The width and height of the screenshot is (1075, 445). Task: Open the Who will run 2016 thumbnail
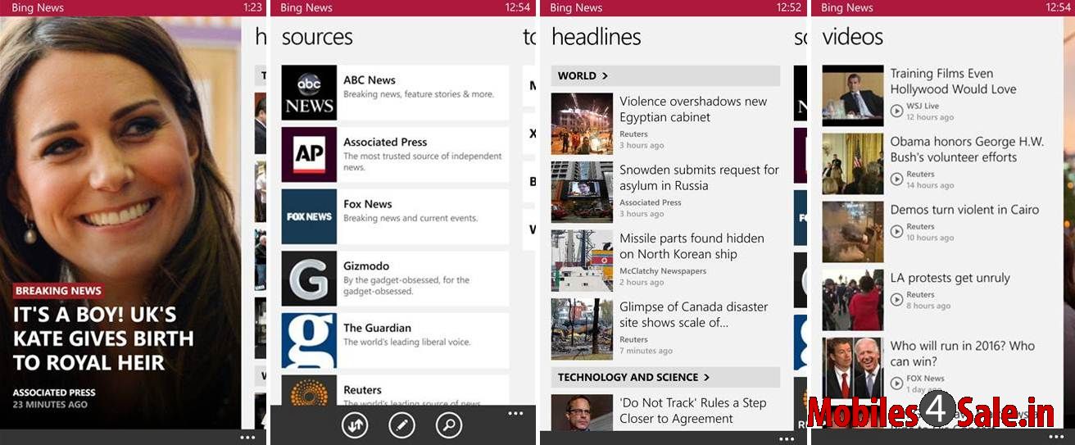pos(853,369)
